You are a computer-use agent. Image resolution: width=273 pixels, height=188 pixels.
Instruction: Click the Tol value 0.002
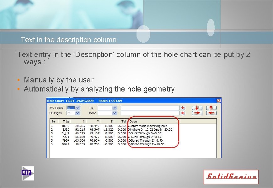pos(122,126)
